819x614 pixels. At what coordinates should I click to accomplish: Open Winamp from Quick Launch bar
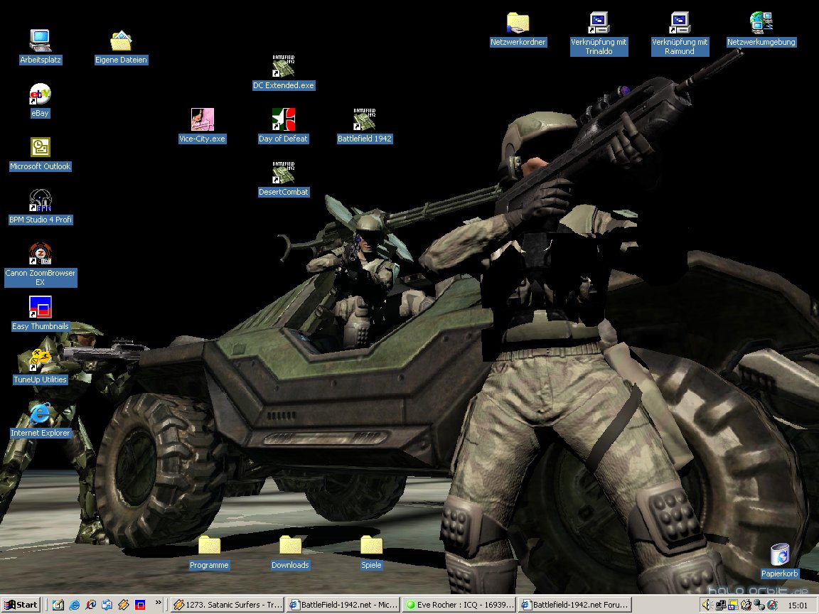click(123, 605)
